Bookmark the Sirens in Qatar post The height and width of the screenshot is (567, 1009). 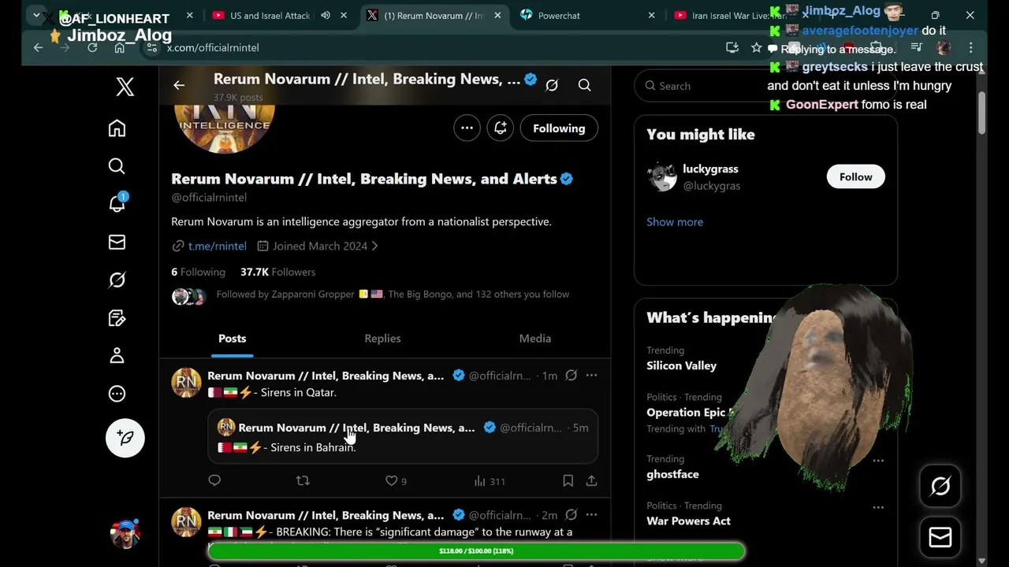(568, 480)
